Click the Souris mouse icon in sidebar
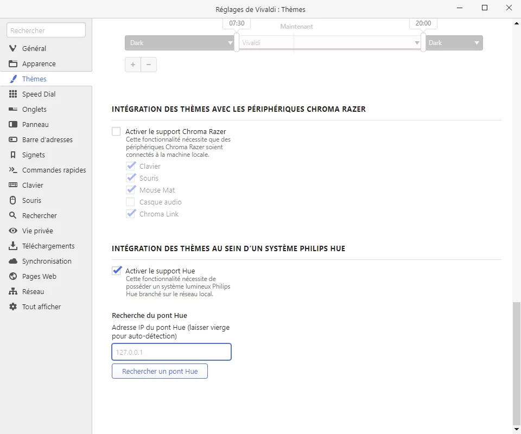Viewport: 521px width, 434px height. (13, 201)
